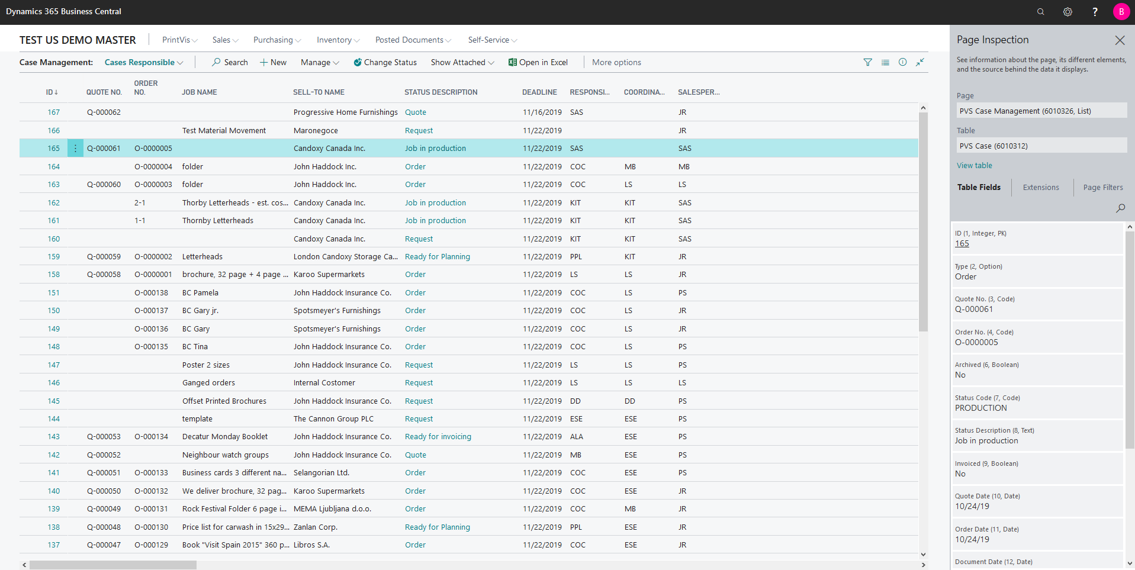
Task: Click the Status Description column header
Action: pos(441,92)
